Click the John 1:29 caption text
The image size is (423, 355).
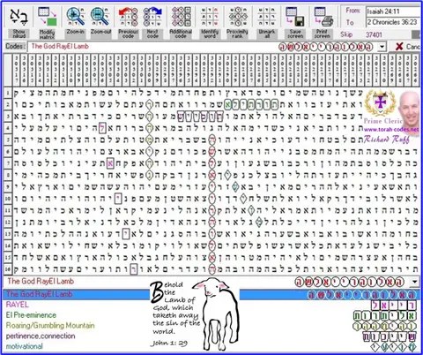click(x=169, y=344)
